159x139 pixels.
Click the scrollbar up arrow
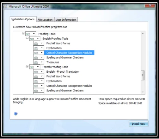(143, 34)
